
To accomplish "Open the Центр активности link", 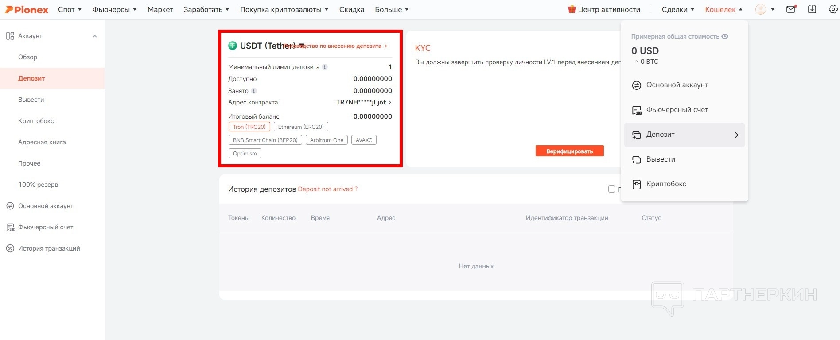I will pyautogui.click(x=609, y=9).
